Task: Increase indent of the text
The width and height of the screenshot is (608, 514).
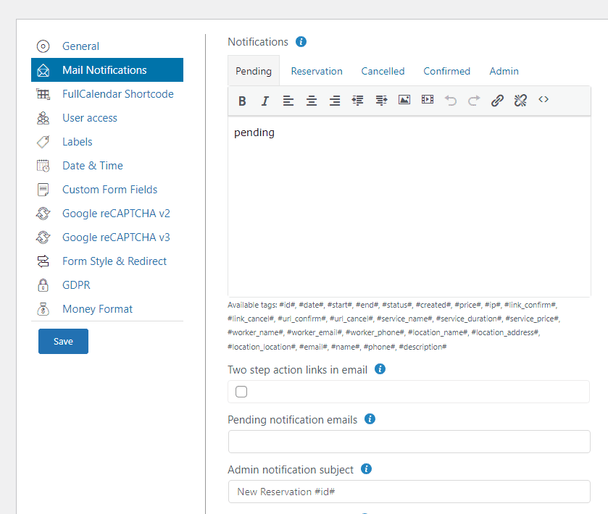Action: click(x=381, y=101)
